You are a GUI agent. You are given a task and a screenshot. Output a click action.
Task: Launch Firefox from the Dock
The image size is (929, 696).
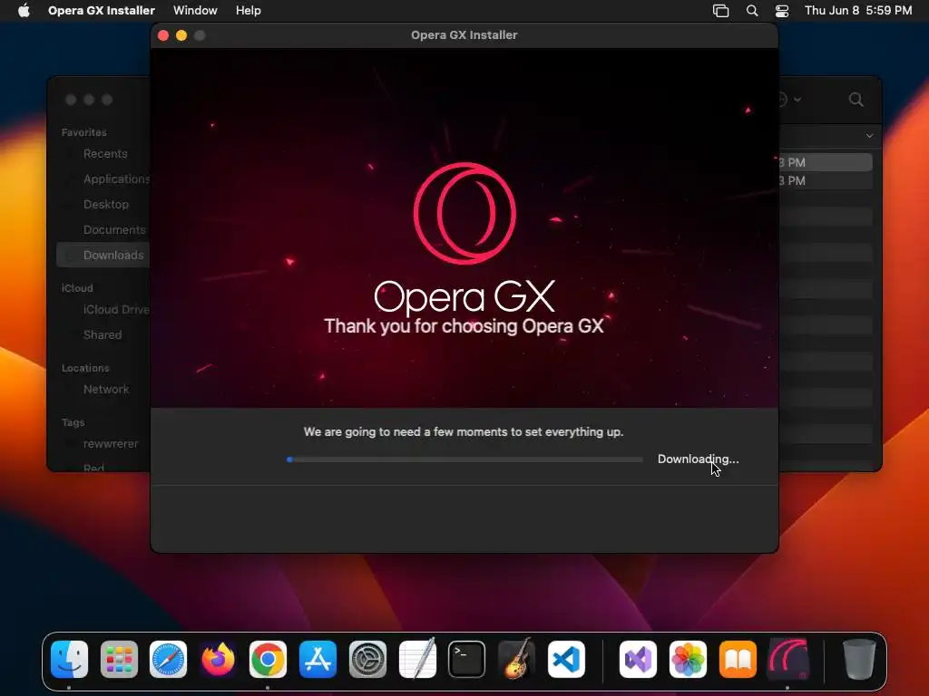click(218, 660)
